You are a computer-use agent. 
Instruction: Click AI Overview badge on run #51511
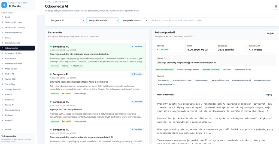(137, 74)
